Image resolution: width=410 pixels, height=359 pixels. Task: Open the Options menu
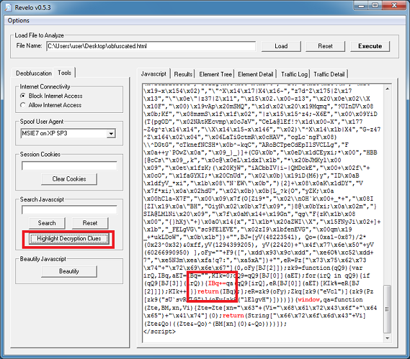pos(19,21)
